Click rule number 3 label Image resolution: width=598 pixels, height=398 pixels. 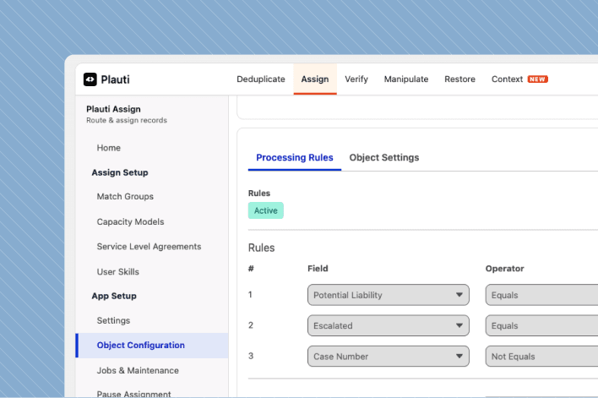[x=251, y=356]
